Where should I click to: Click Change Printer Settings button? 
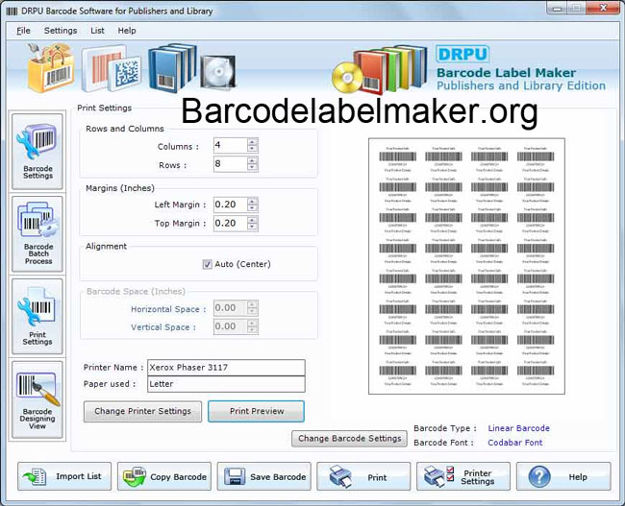142,411
